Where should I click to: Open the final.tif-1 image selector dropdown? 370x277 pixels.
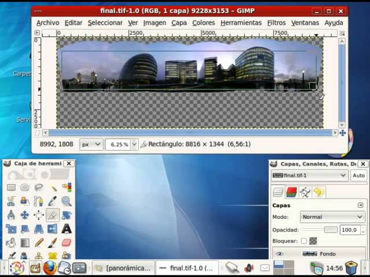coord(310,175)
